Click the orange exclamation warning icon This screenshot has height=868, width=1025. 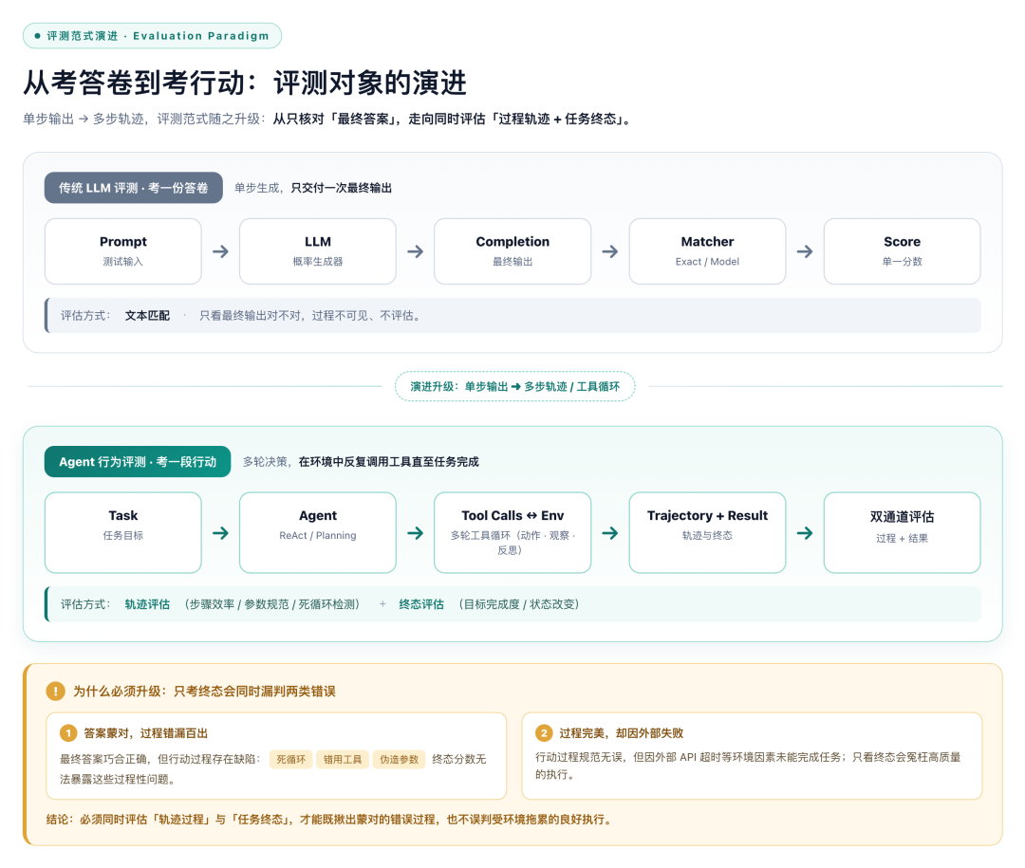[56, 691]
